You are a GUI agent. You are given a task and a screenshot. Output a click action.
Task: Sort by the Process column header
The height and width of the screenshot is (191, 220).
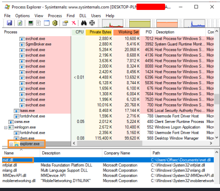pyautogui.click(x=37, y=32)
